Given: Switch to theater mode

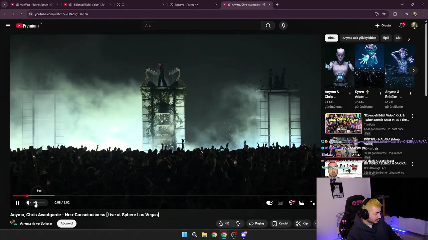Looking at the screenshot, I should tap(302, 202).
